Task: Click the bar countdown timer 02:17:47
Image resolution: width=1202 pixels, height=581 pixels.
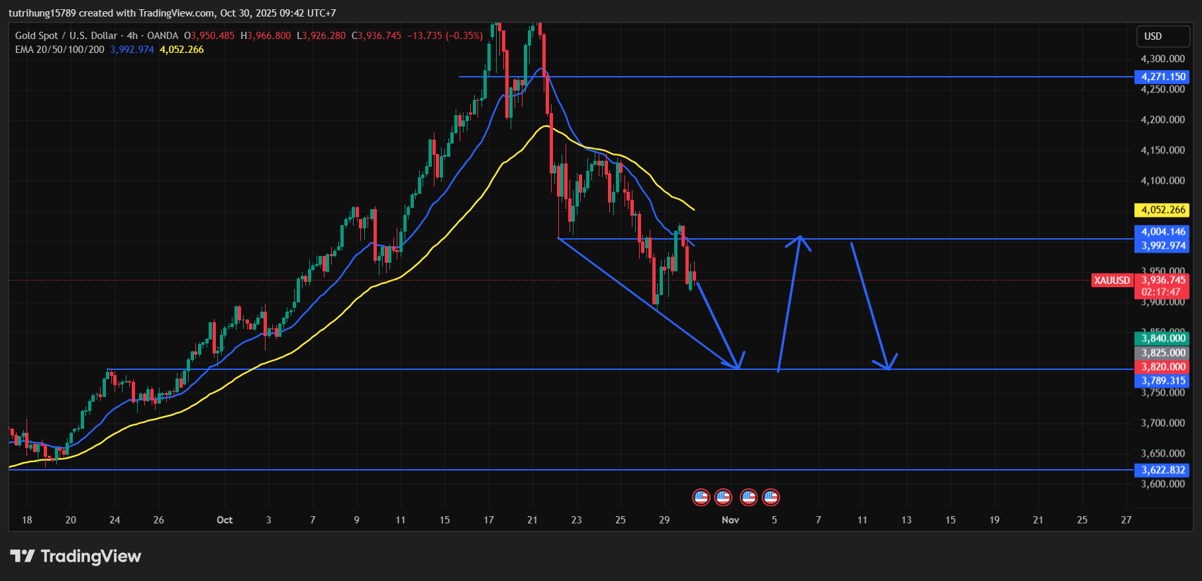Action: coord(1160,292)
